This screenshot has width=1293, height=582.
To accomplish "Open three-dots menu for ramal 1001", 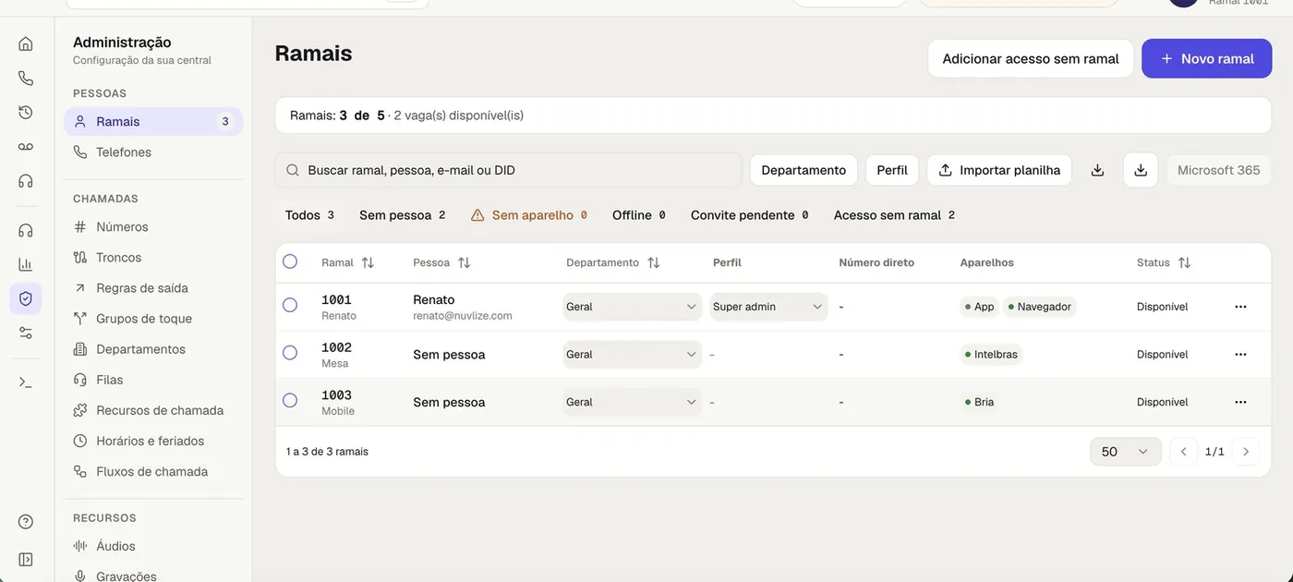I will (x=1240, y=307).
